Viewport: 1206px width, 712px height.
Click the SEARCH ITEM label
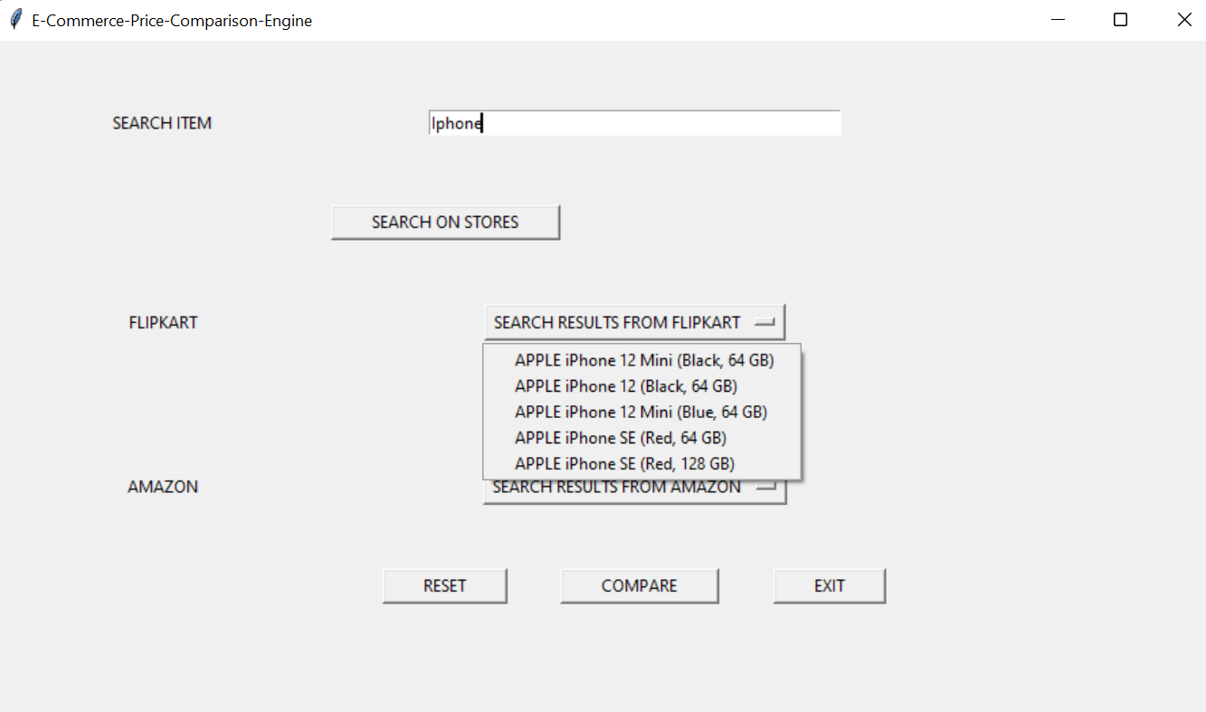162,123
